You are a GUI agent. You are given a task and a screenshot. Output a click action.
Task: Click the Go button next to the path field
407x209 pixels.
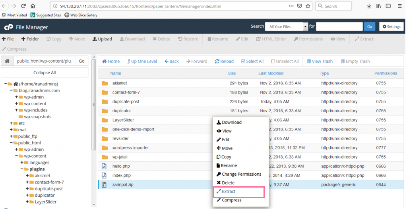pos(81,61)
